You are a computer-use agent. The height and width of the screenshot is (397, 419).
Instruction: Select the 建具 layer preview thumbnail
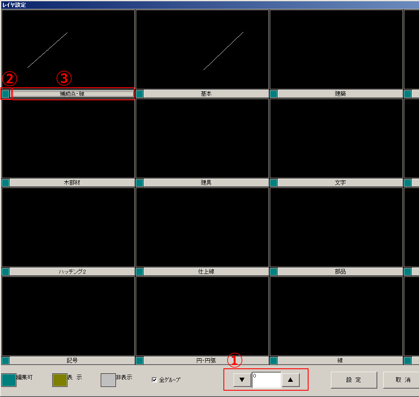click(202, 138)
